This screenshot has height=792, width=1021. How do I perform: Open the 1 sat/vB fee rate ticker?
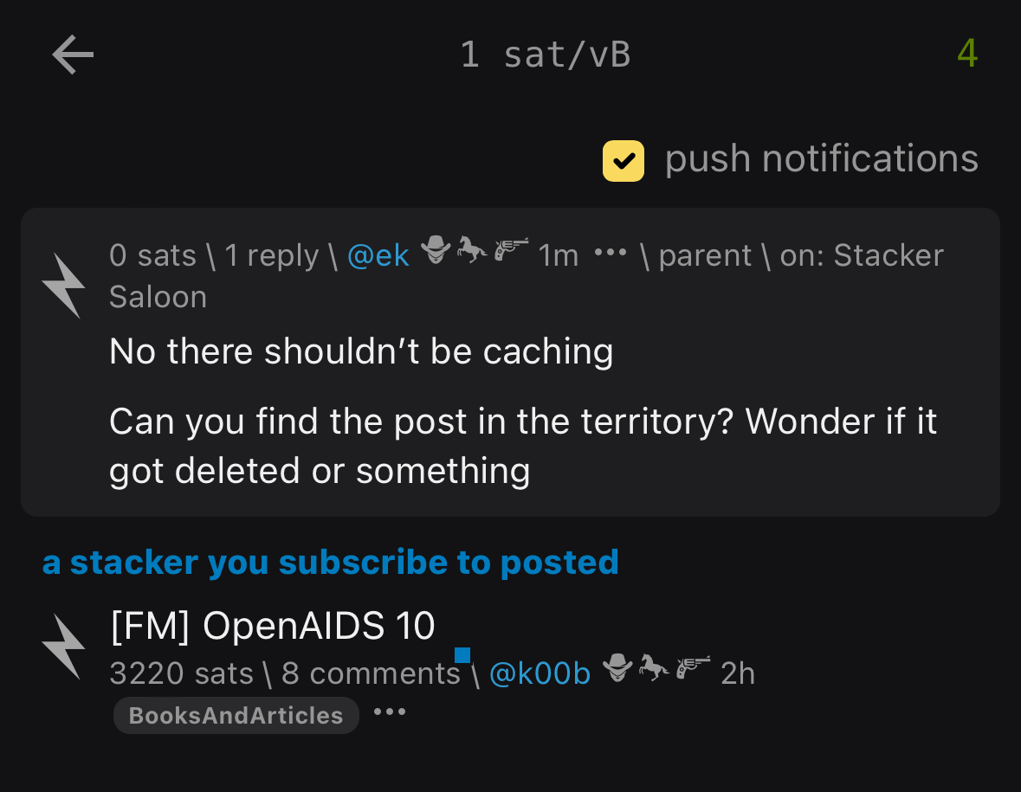pyautogui.click(x=546, y=55)
